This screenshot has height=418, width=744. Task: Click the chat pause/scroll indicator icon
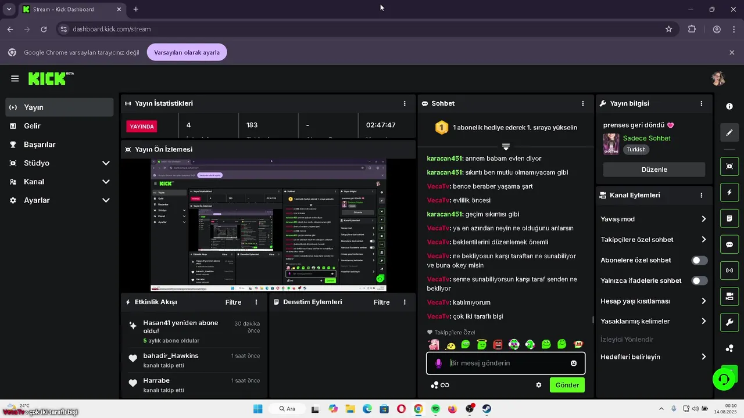tap(506, 147)
